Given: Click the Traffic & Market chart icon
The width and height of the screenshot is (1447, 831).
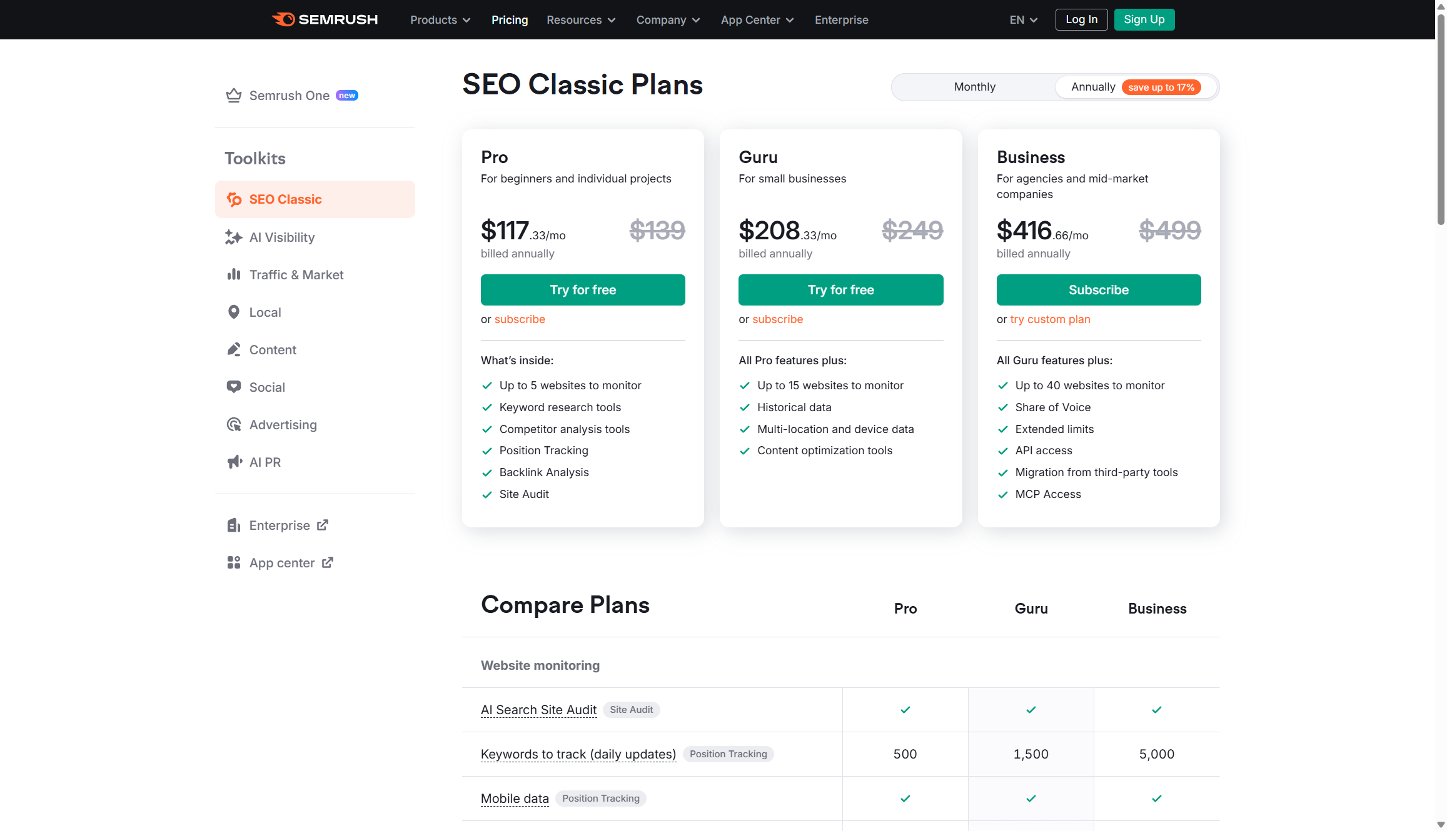Looking at the screenshot, I should (234, 274).
